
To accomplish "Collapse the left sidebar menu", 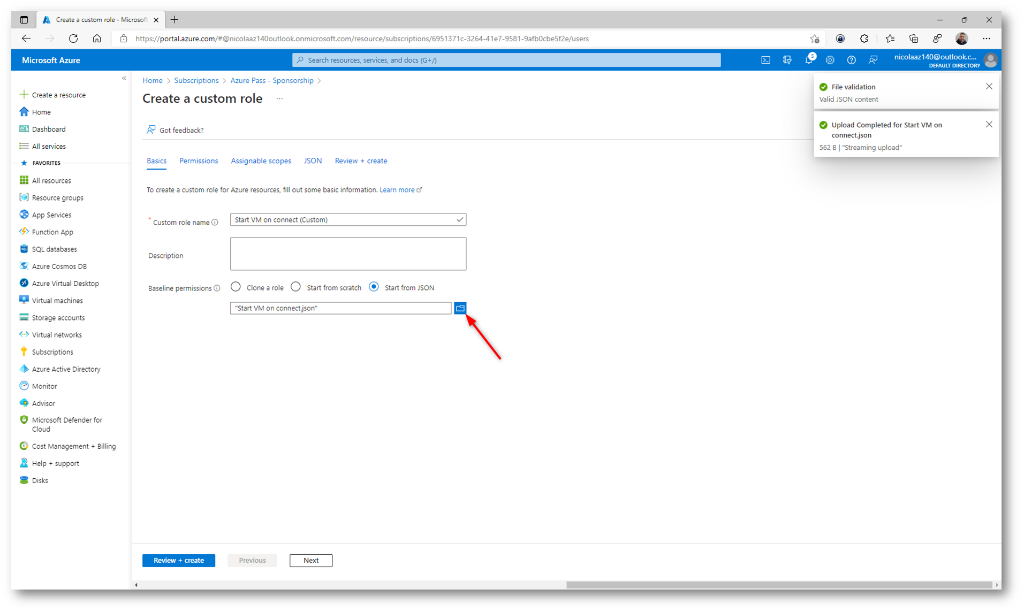I will [x=124, y=79].
